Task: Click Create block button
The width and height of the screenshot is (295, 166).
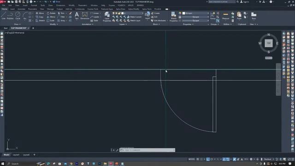Action: click(x=155, y=13)
